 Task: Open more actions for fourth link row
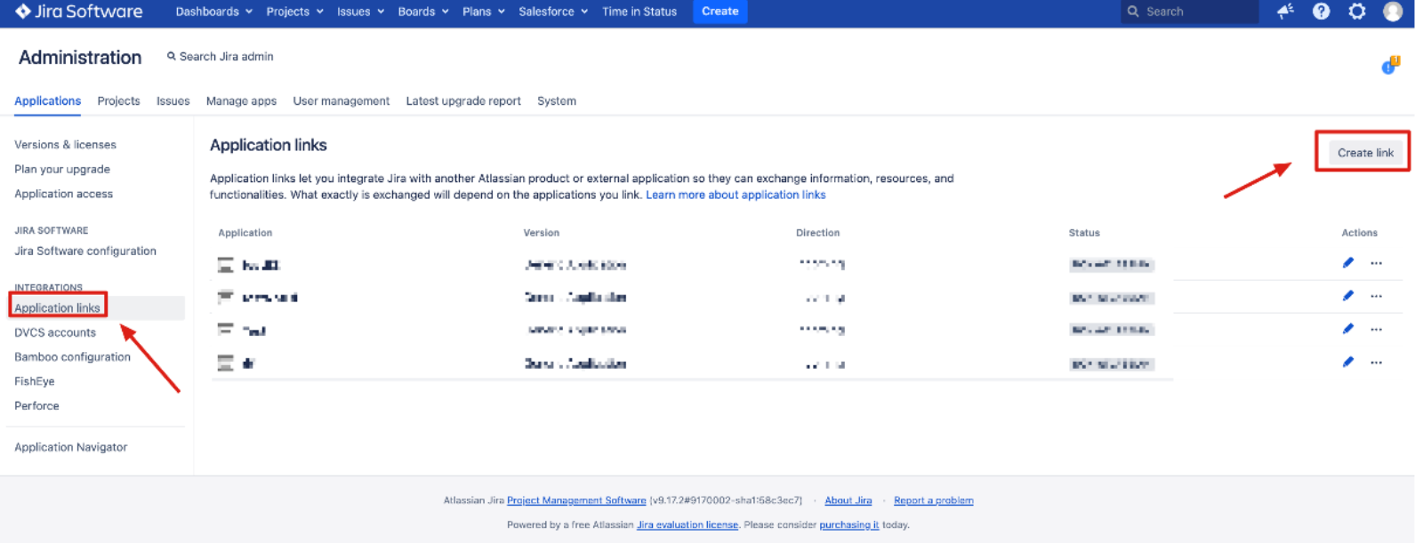(x=1376, y=363)
